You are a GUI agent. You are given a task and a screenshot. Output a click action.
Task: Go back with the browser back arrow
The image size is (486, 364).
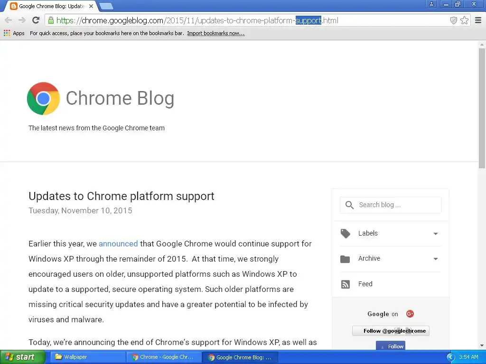[9, 20]
